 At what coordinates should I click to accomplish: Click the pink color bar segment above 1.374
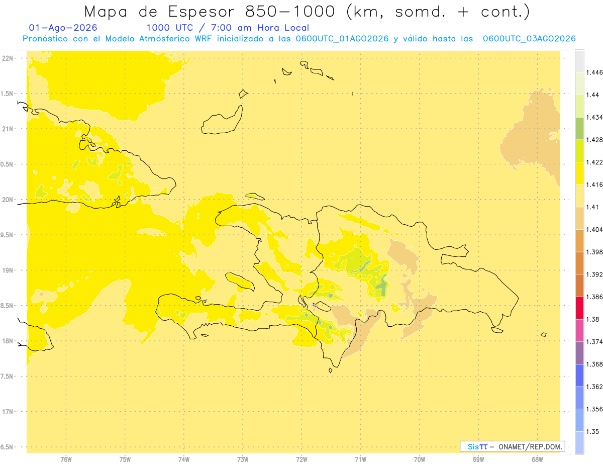click(579, 330)
